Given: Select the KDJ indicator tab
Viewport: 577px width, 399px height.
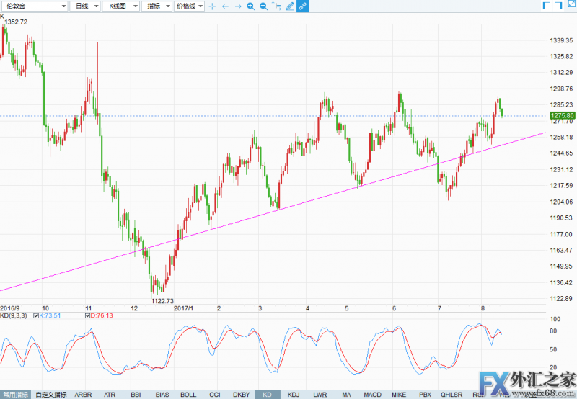Looking at the screenshot, I should pos(293,395).
